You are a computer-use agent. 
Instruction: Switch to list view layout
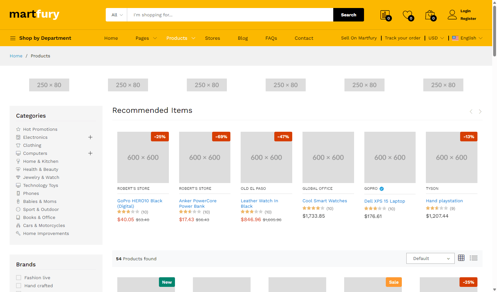[x=474, y=258]
